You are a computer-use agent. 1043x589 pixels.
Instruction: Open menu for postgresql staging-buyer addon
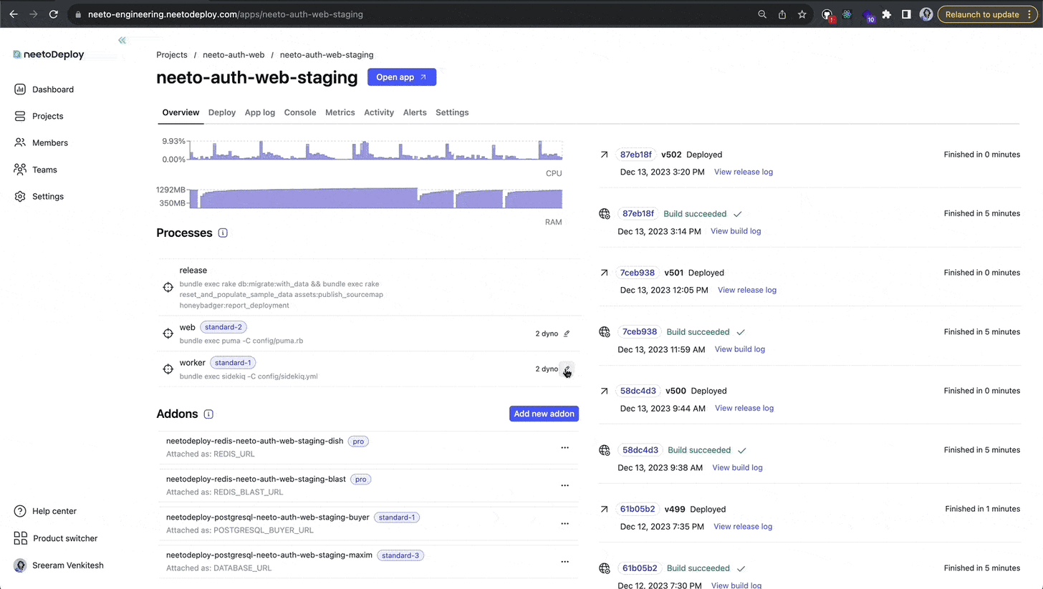[x=564, y=523]
